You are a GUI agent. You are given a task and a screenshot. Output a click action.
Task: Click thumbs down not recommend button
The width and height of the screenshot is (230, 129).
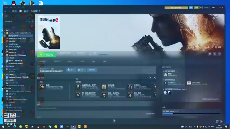(x=81, y=70)
